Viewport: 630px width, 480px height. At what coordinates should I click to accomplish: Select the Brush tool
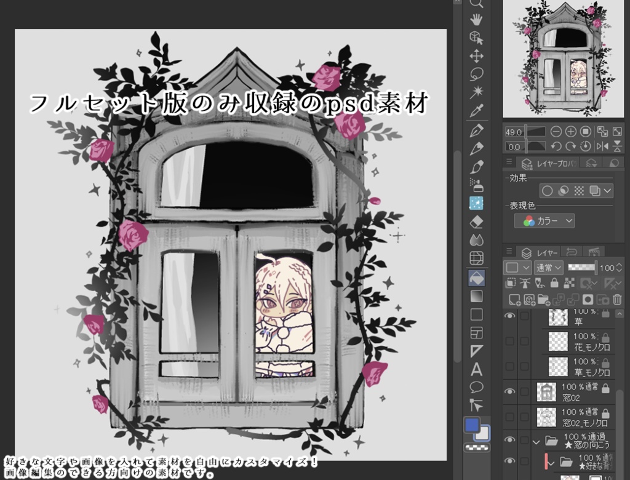tap(477, 167)
